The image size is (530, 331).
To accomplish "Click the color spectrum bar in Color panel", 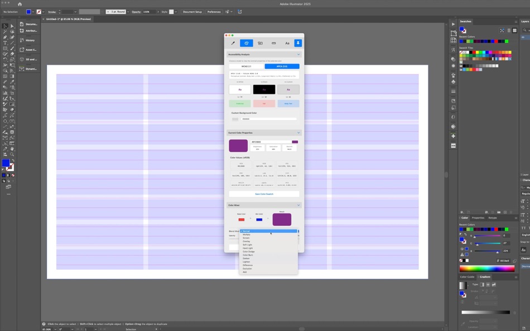I will (x=486, y=269).
